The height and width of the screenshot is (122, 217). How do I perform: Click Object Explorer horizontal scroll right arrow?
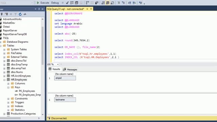(39, 118)
